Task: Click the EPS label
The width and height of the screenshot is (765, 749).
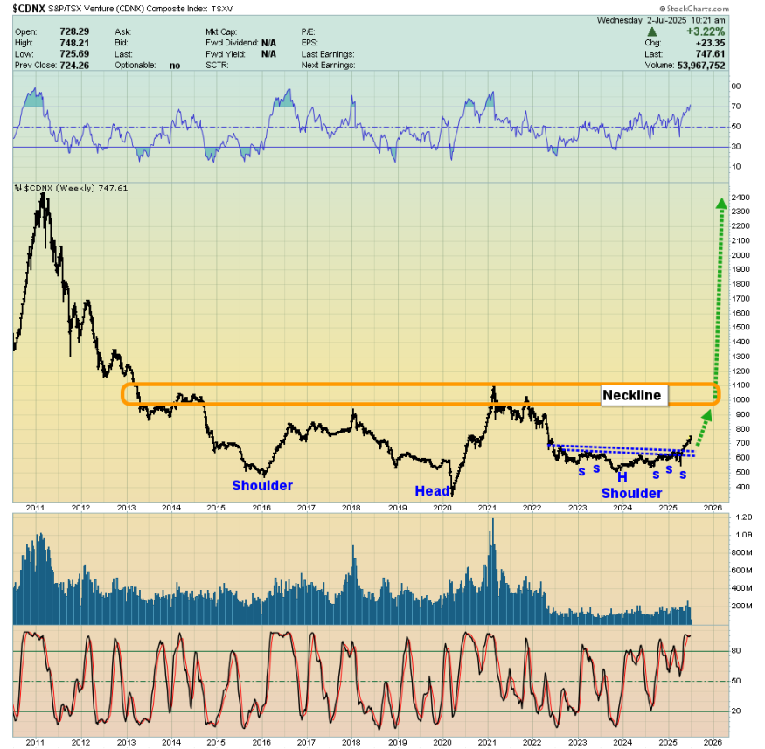Action: click(x=309, y=43)
